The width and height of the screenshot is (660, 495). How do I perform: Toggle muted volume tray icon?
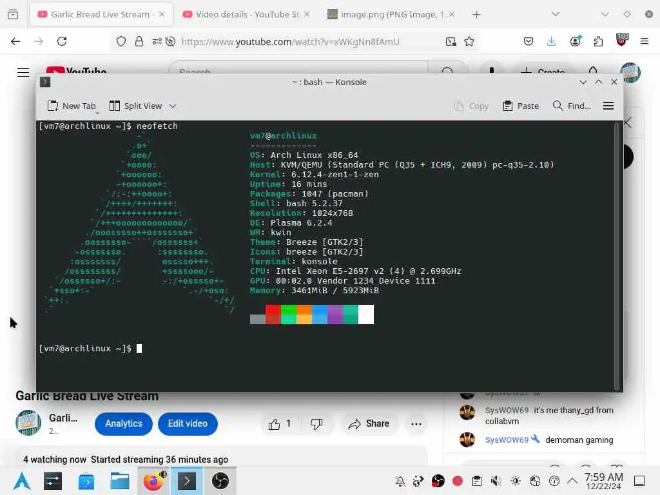[496, 481]
